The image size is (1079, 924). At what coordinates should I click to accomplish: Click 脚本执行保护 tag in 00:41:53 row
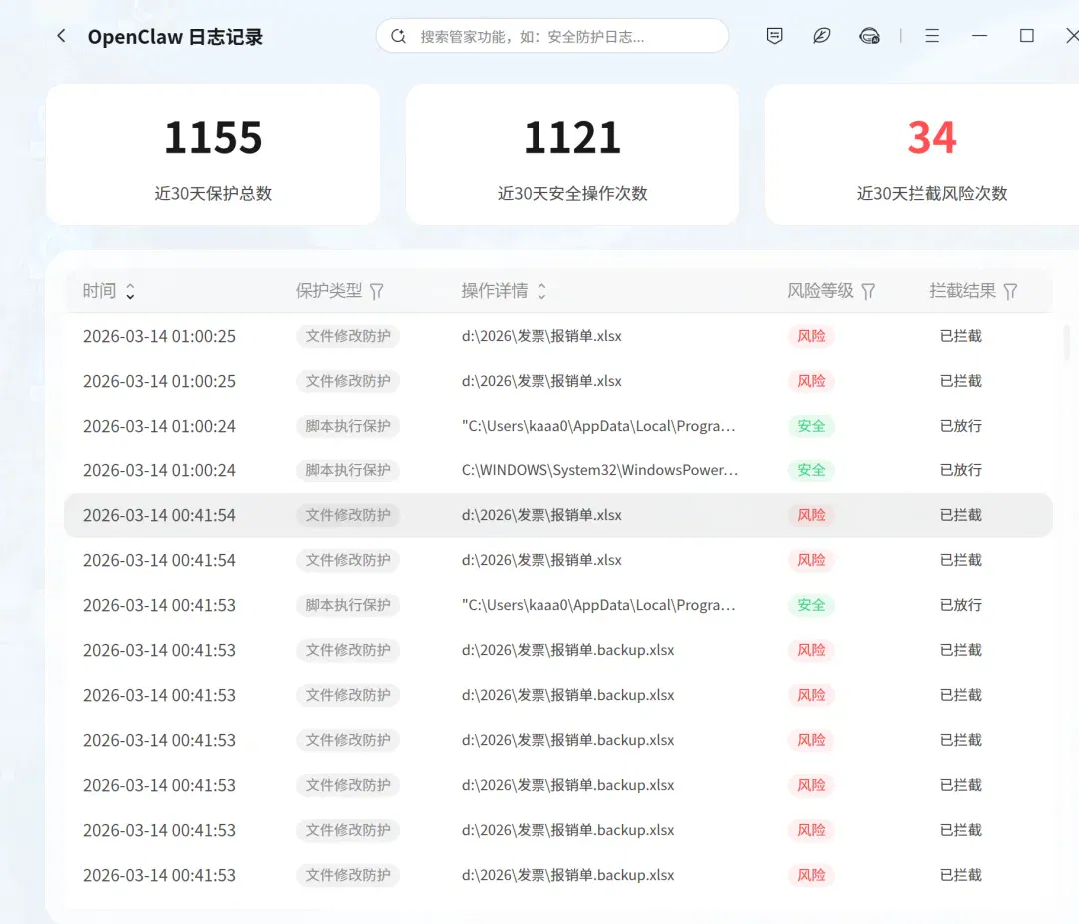coord(348,605)
